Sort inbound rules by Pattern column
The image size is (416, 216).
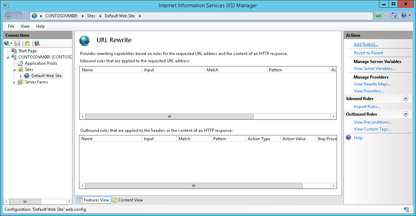pyautogui.click(x=298, y=70)
